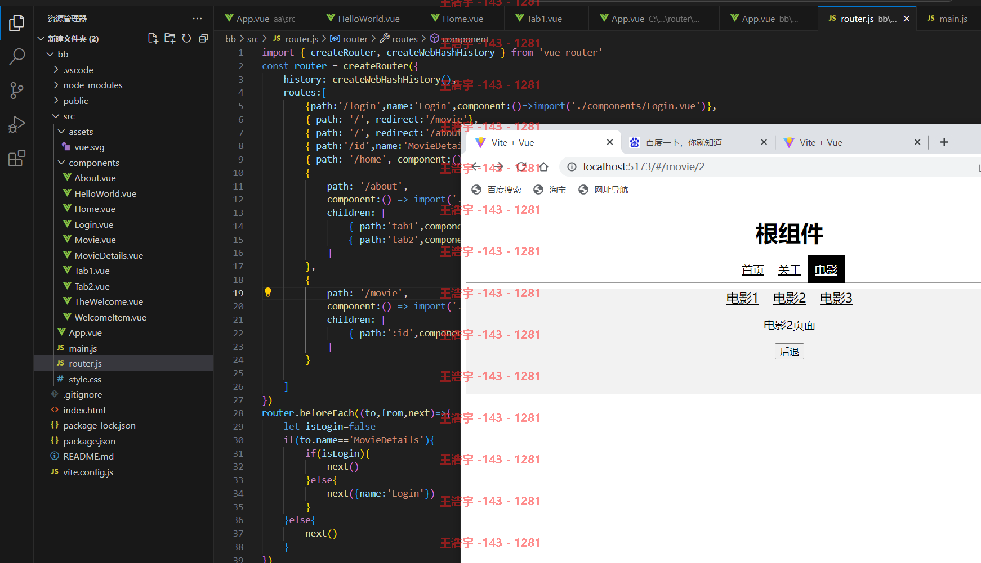Image resolution: width=981 pixels, height=563 pixels.
Task: Click the router.js breadcrumb segment
Action: click(301, 39)
